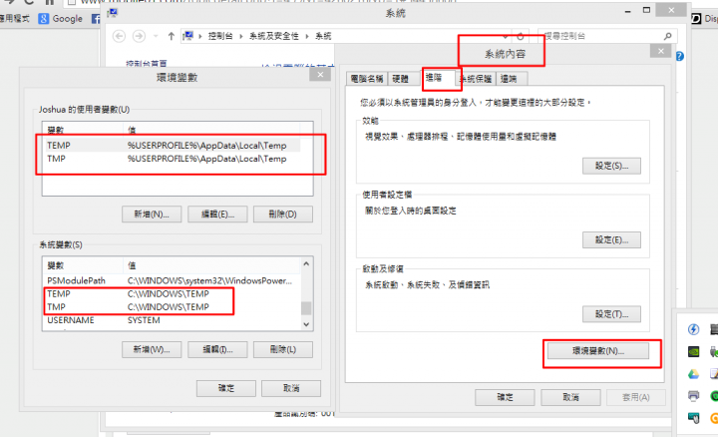718x437 pixels.
Task: Click the system variables scrollbar thumb
Action: point(306,308)
